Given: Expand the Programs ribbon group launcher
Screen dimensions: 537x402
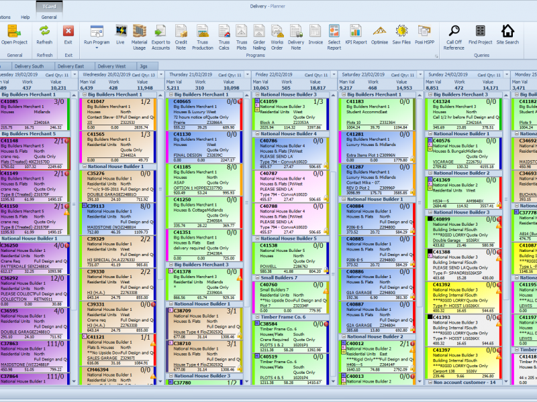Looking at the screenshot, I should click(436, 56).
